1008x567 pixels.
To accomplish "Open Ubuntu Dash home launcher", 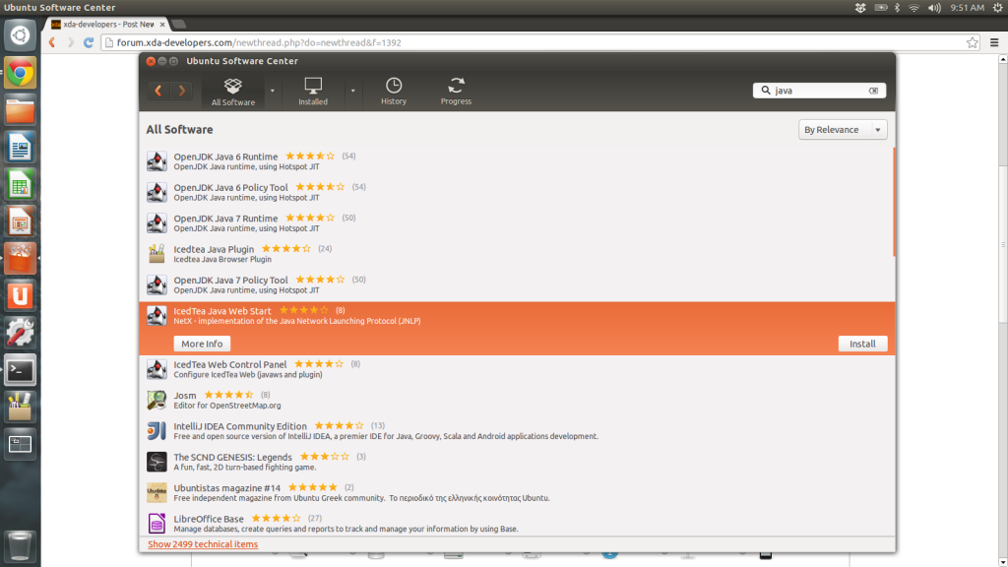I will pyautogui.click(x=20, y=35).
